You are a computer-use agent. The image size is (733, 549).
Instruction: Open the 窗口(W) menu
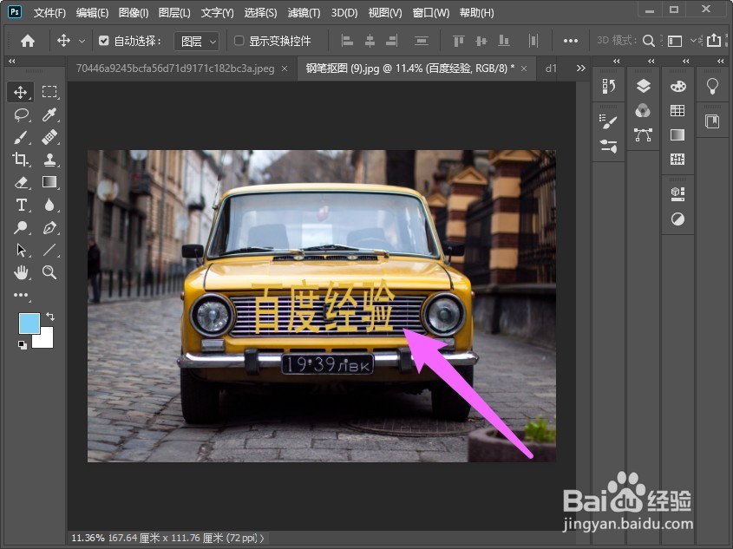pos(430,13)
